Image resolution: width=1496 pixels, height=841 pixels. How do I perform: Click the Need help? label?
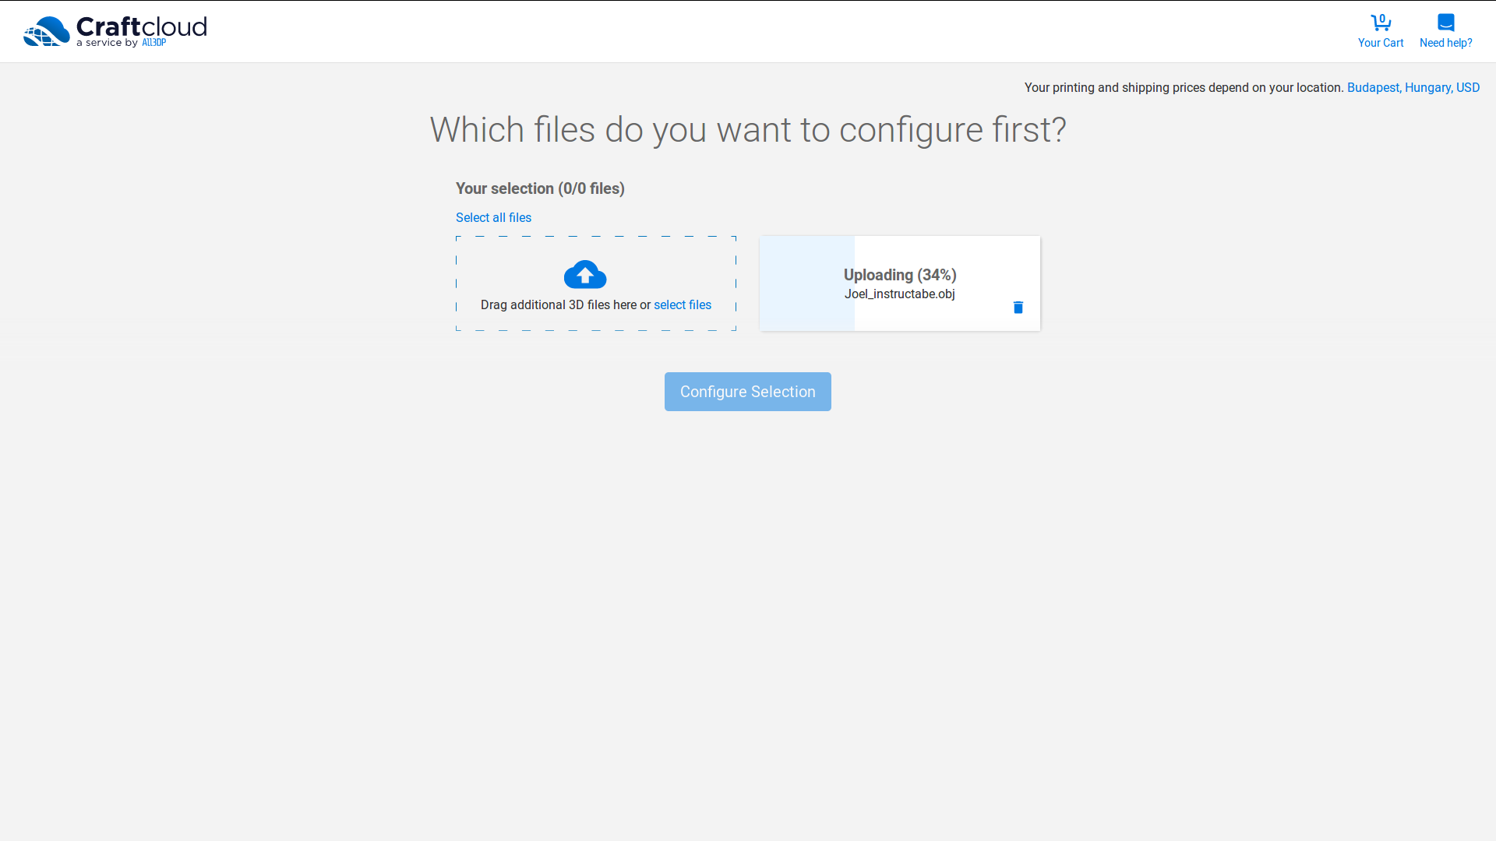(x=1446, y=43)
